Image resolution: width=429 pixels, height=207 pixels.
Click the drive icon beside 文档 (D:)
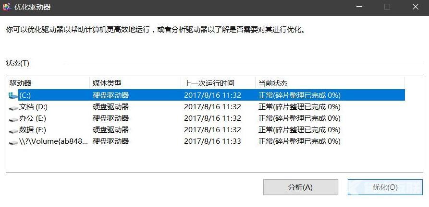(13, 108)
